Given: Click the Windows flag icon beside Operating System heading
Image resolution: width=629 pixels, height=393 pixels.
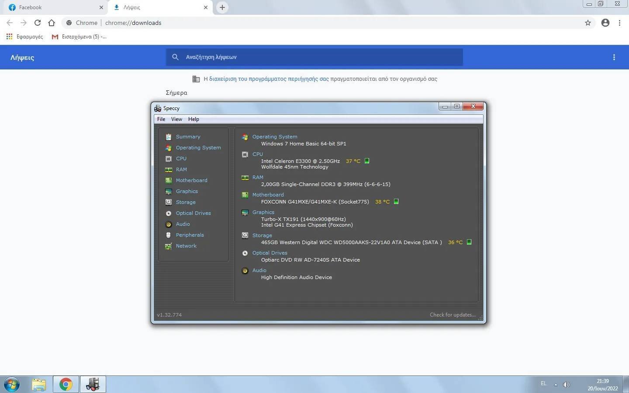Looking at the screenshot, I should click(245, 137).
